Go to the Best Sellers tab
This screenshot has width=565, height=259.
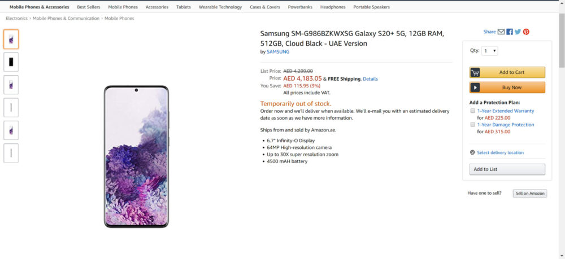point(89,7)
